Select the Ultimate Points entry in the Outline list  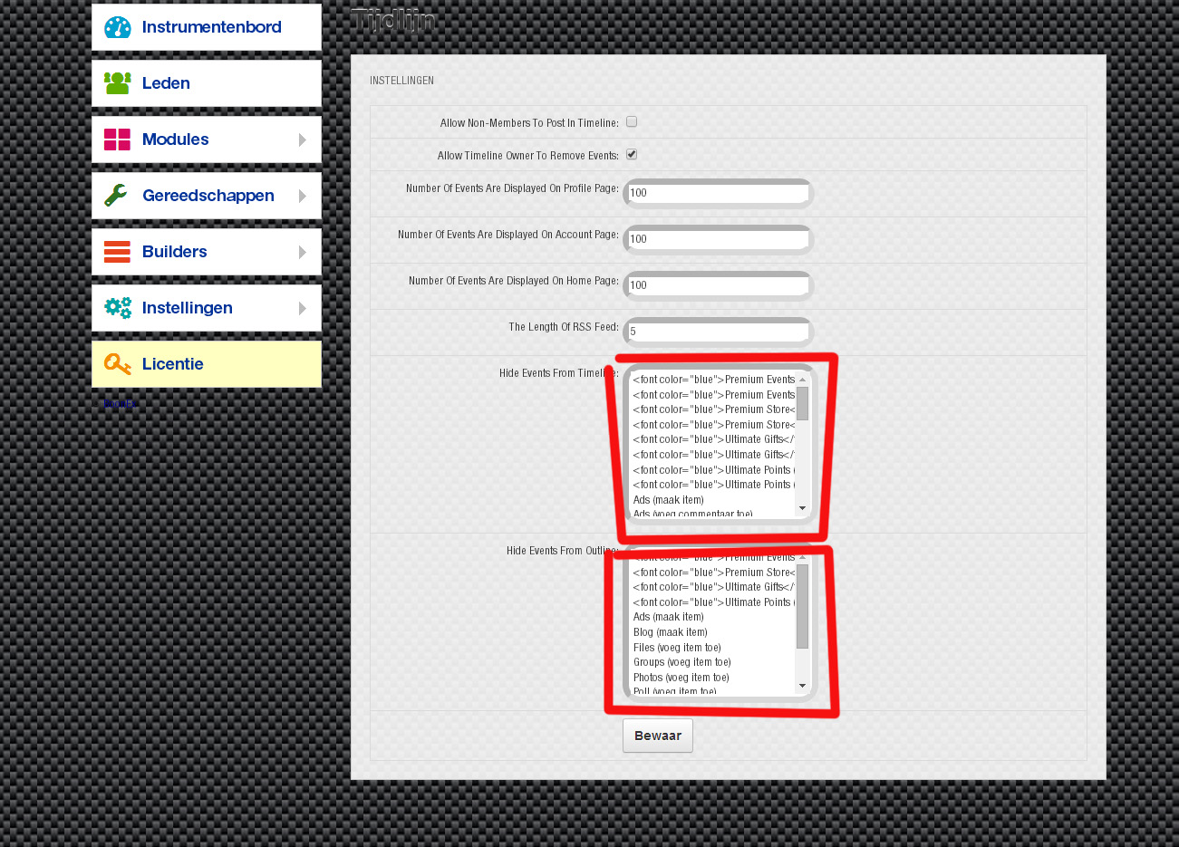[713, 602]
